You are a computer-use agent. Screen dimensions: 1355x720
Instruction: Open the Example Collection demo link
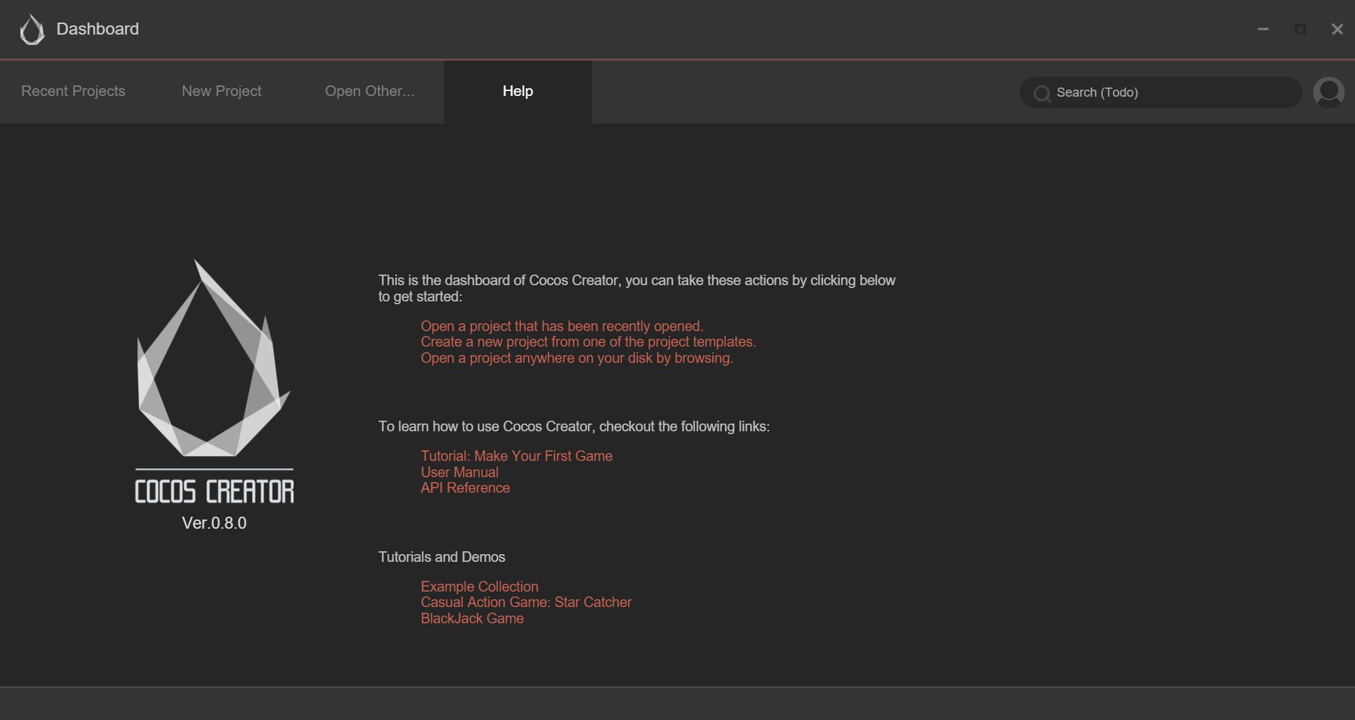[479, 587]
